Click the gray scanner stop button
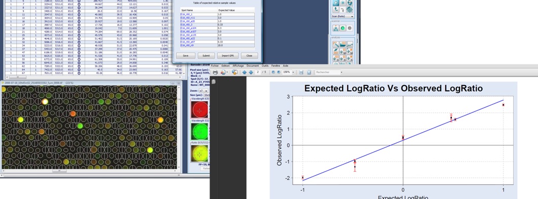This screenshot has height=199, width=538. click(349, 28)
